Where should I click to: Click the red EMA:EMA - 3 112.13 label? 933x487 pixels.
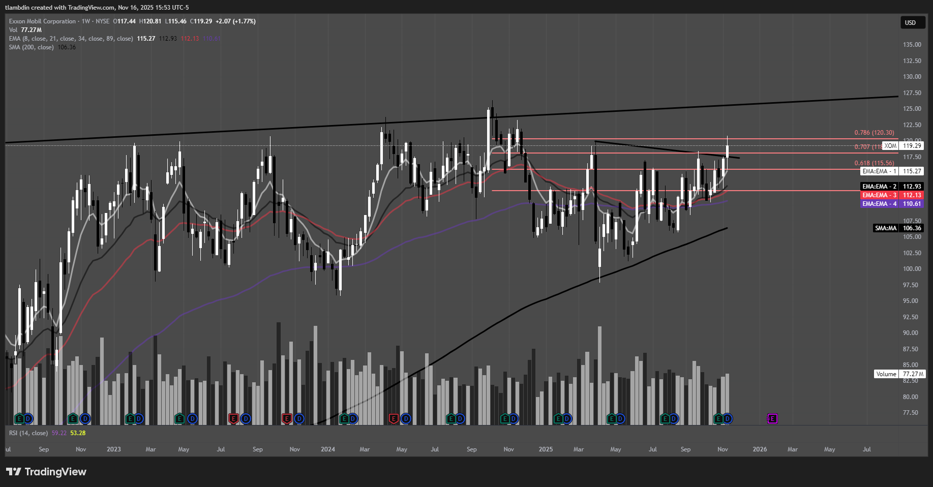892,195
